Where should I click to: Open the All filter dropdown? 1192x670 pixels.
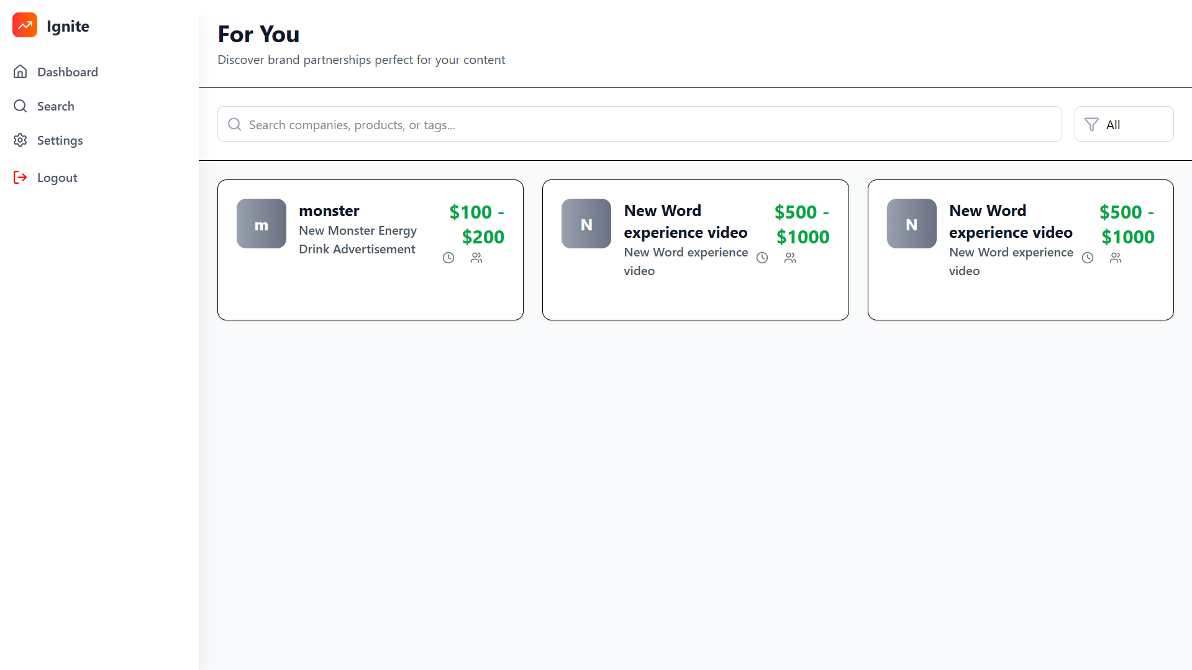pyautogui.click(x=1124, y=124)
